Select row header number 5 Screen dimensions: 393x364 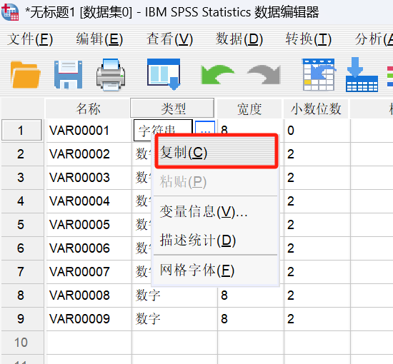[21, 225]
